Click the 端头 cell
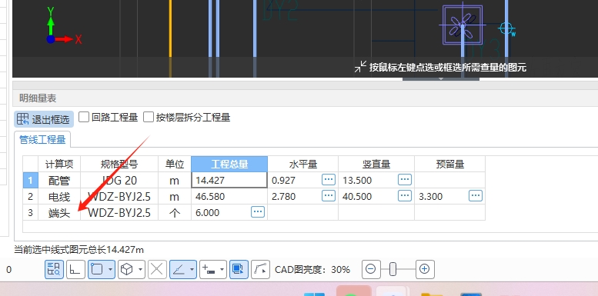Image resolution: width=598 pixels, height=296 pixels. pos(59,212)
